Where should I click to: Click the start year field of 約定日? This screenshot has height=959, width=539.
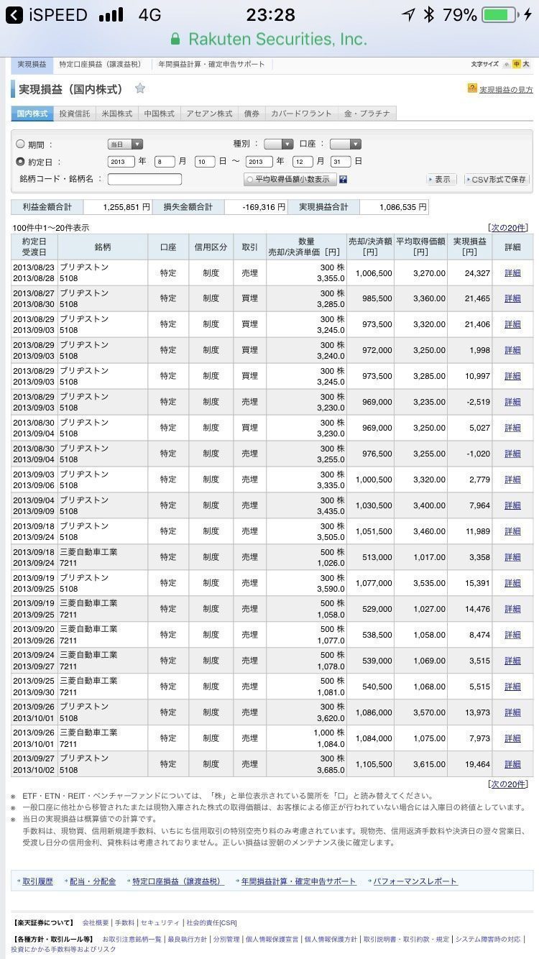(121, 161)
